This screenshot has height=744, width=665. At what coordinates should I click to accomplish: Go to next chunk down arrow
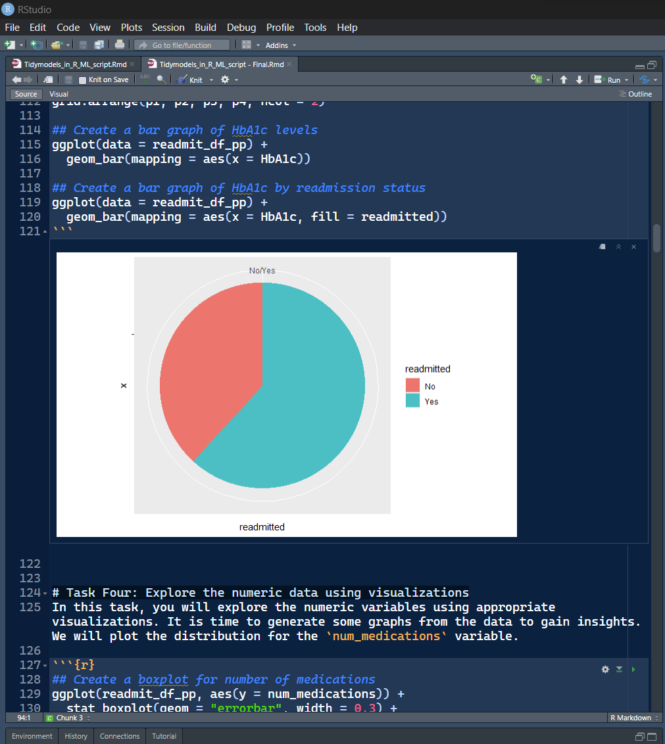point(579,80)
